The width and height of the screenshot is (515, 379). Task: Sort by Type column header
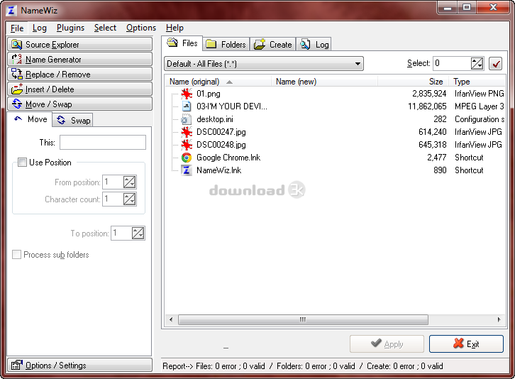[x=477, y=81]
